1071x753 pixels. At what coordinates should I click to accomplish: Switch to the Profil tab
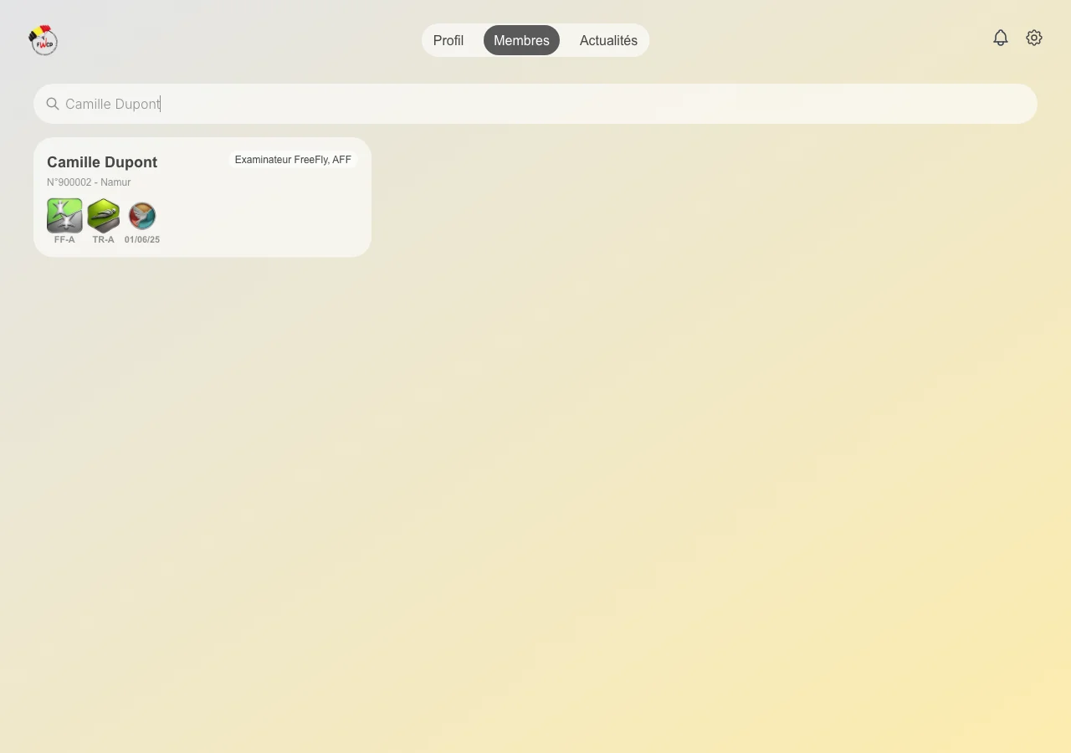click(448, 40)
